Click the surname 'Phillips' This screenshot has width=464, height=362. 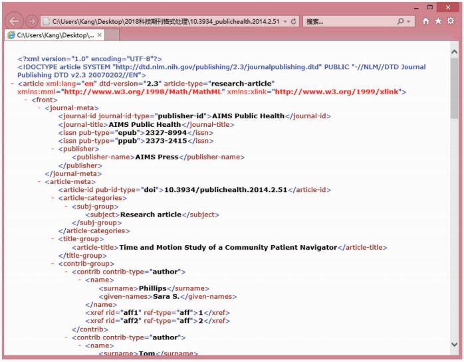click(x=153, y=288)
